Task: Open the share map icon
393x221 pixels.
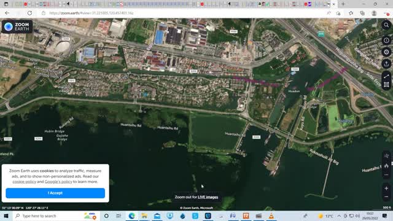Action: coord(386,64)
